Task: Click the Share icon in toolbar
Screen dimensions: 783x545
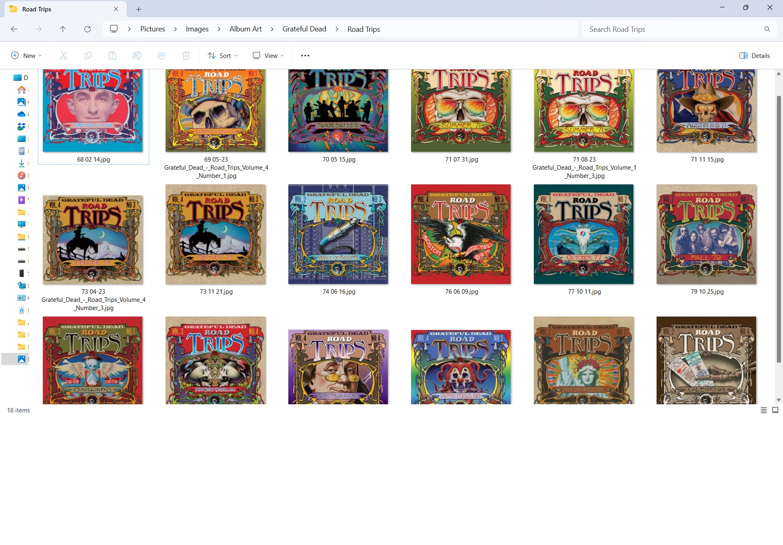Action: (x=161, y=55)
